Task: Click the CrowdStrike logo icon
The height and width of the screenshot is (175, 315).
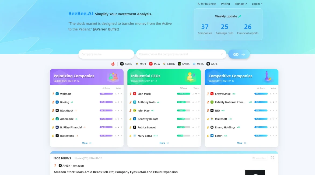Action: click(x=212, y=94)
